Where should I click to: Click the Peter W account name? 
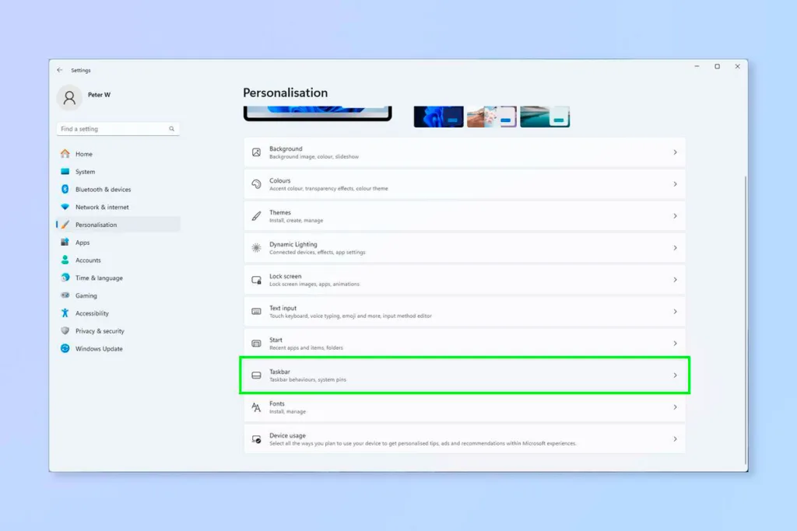tap(99, 95)
